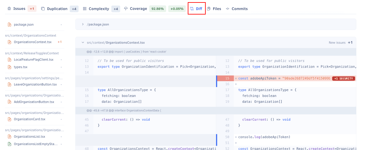Click the highlighted line number 15
Image resolution: width=365 pixels, height=150 pixels.
[x=227, y=78]
